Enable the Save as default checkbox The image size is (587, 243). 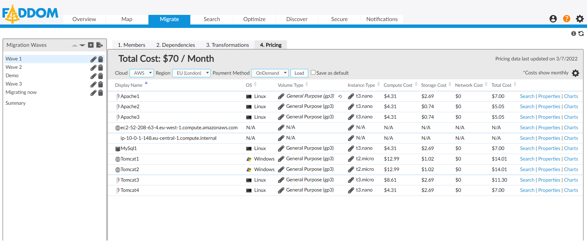(x=313, y=73)
